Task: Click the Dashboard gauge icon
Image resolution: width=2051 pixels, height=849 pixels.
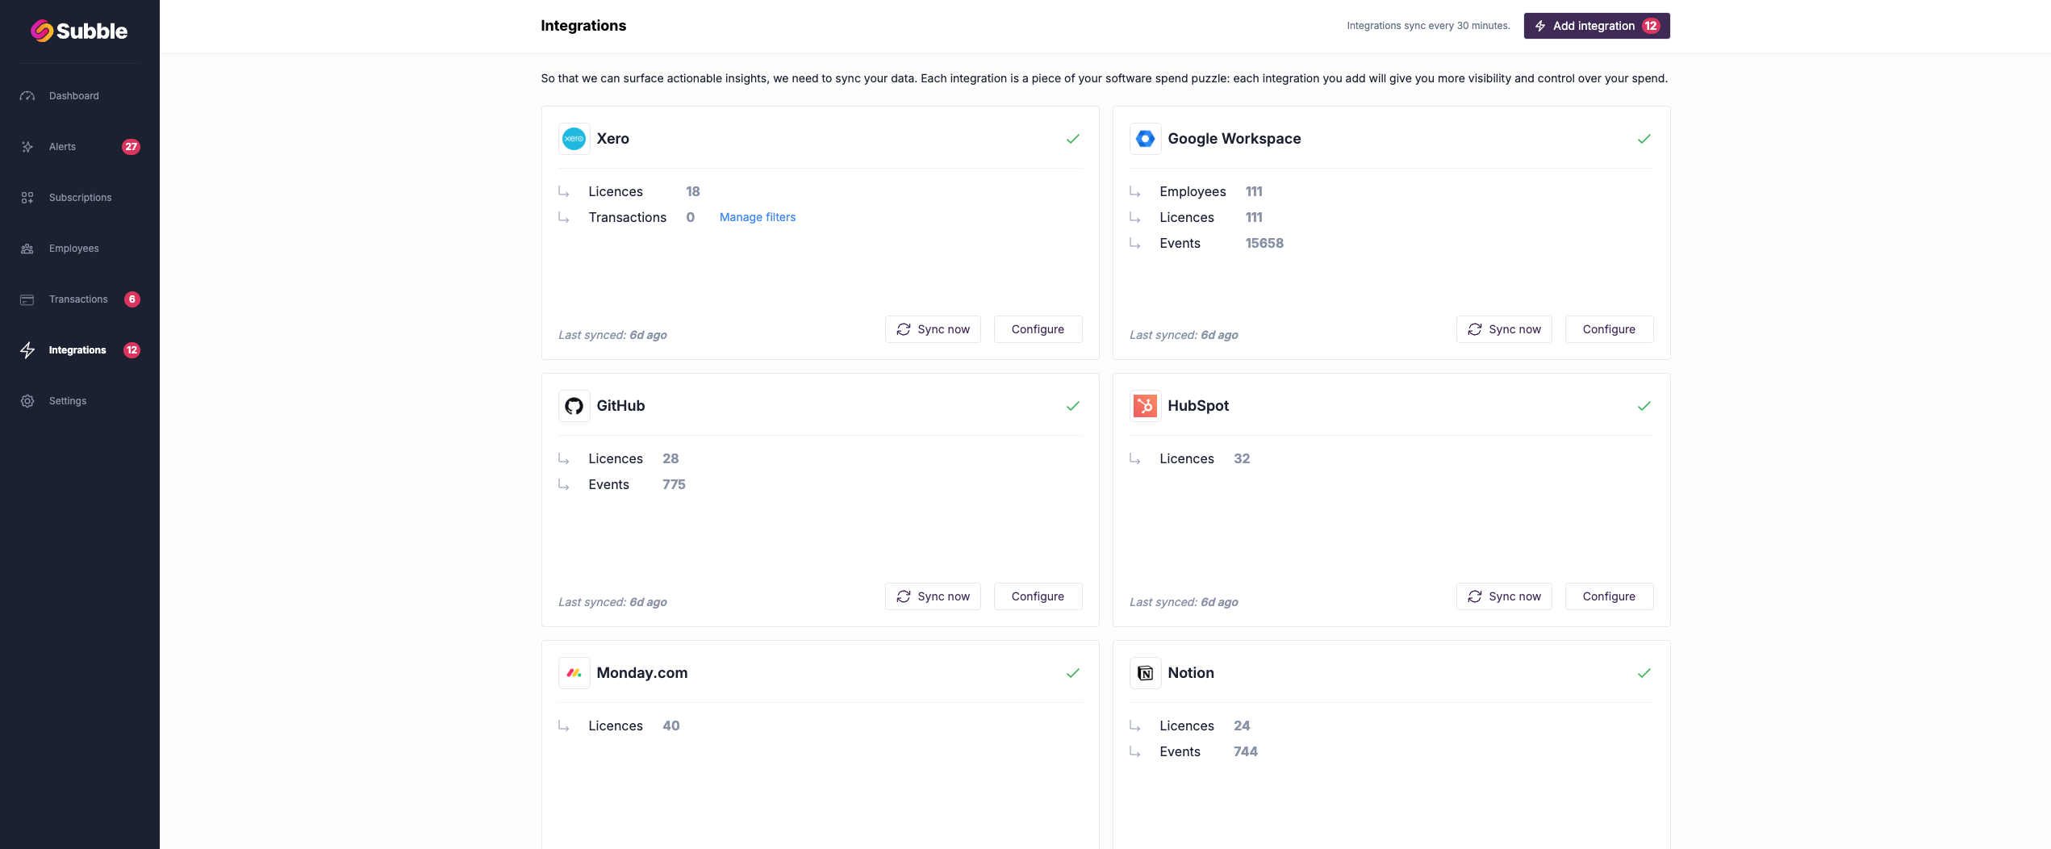Action: [x=27, y=96]
